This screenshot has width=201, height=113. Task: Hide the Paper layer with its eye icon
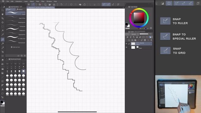127,47
